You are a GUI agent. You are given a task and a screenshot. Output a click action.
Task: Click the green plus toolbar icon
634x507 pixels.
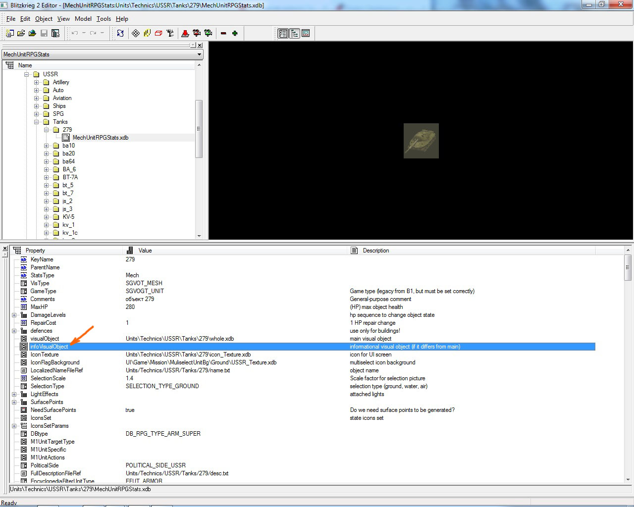pos(235,33)
